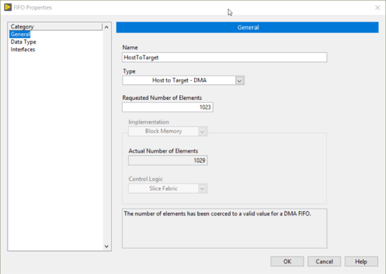Click the Cancel button
Image resolution: width=386 pixels, height=274 pixels.
[x=324, y=262]
